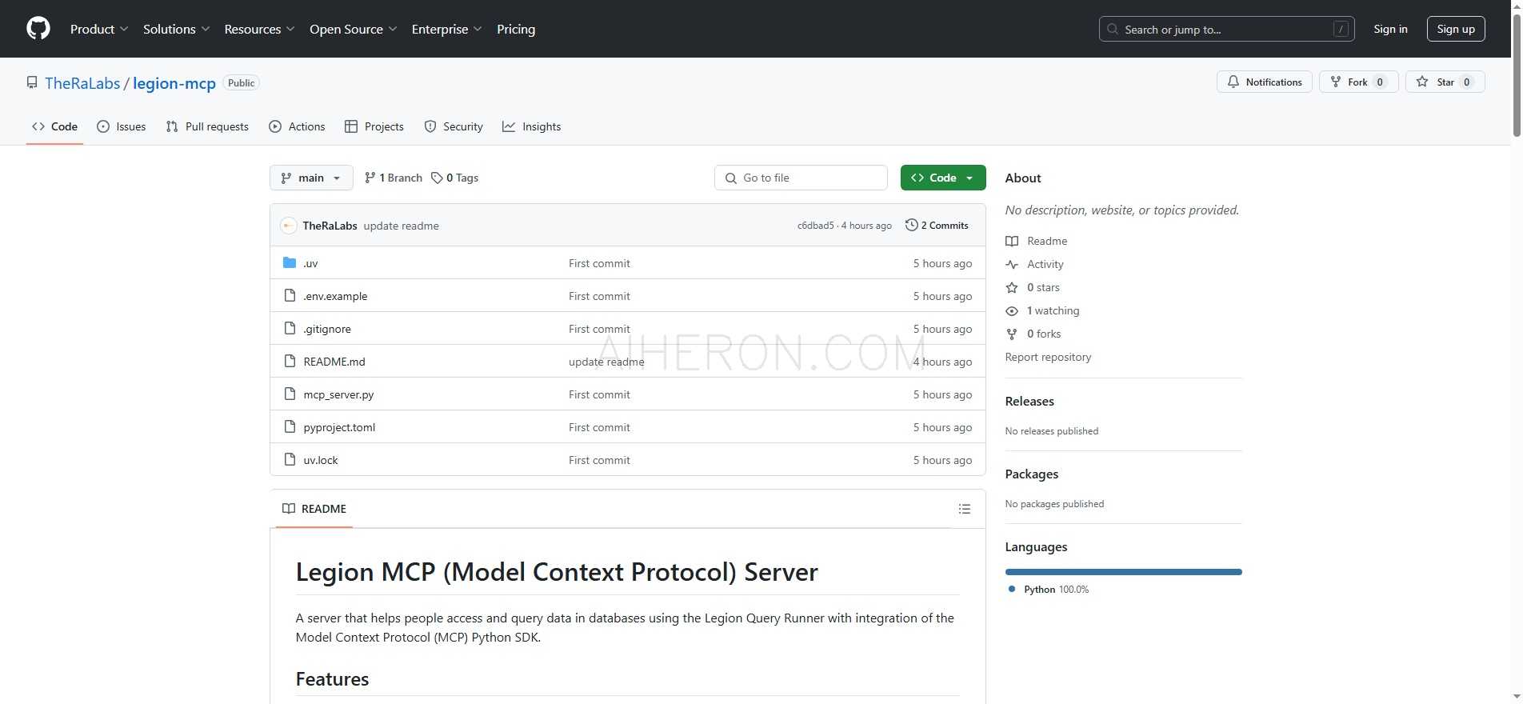Open the Pricing page link

(x=516, y=29)
